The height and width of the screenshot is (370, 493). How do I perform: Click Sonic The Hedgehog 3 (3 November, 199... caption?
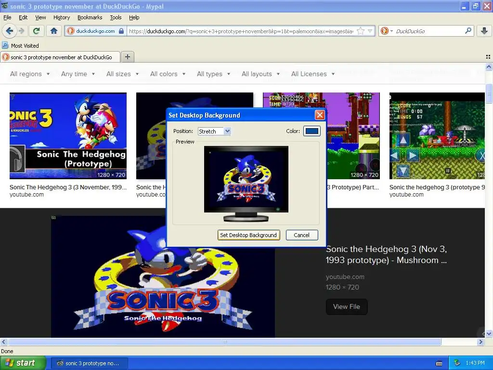pos(68,187)
